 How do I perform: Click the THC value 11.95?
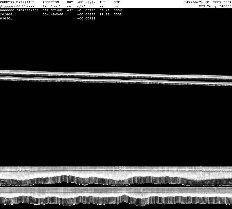[x=104, y=14]
